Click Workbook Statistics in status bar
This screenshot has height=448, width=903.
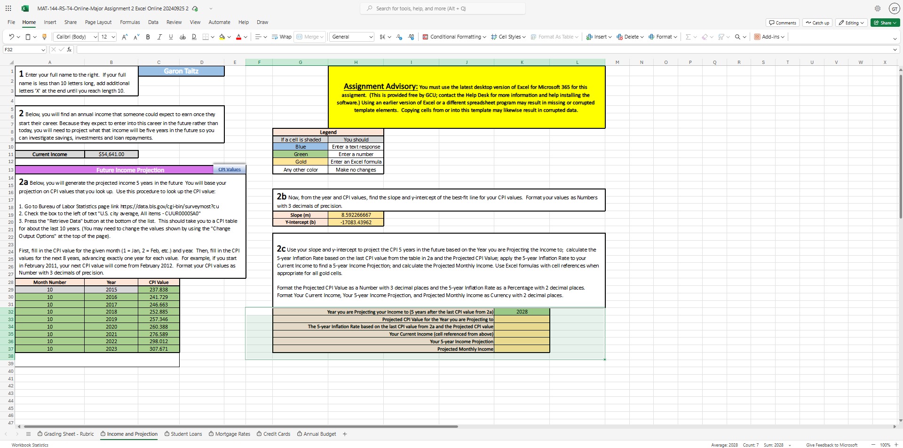coord(30,445)
